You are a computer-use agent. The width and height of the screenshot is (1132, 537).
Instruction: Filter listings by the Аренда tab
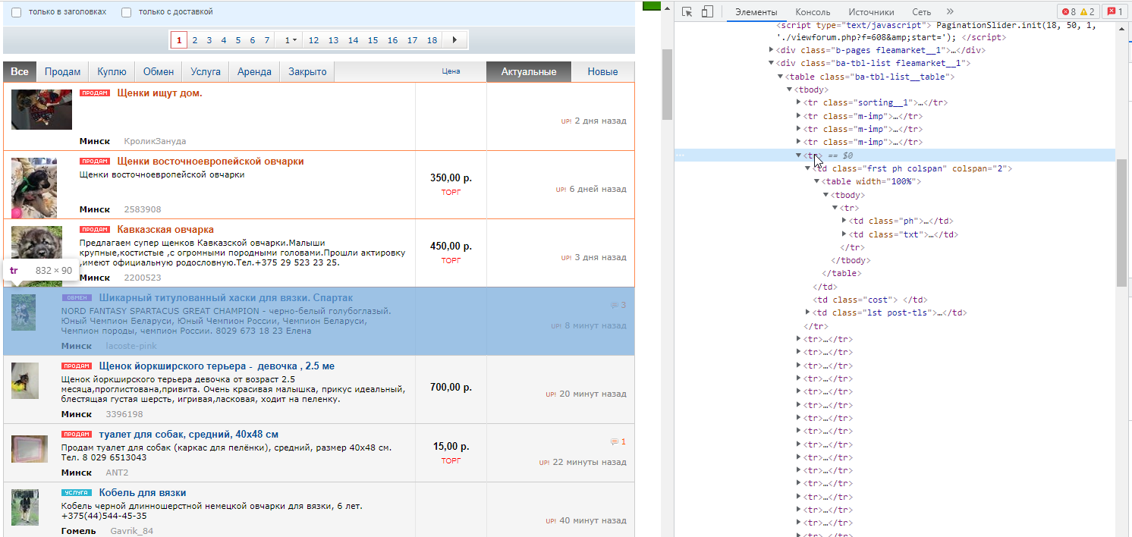pyautogui.click(x=254, y=71)
